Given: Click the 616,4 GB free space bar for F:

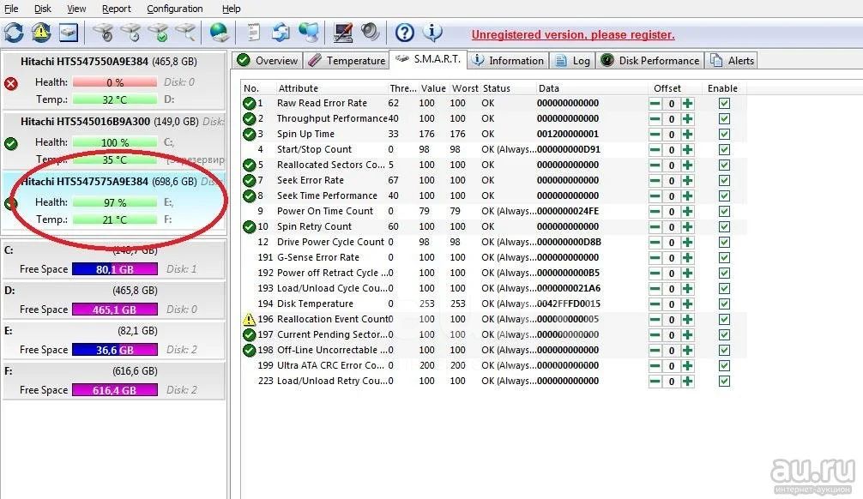Looking at the screenshot, I should (x=114, y=390).
